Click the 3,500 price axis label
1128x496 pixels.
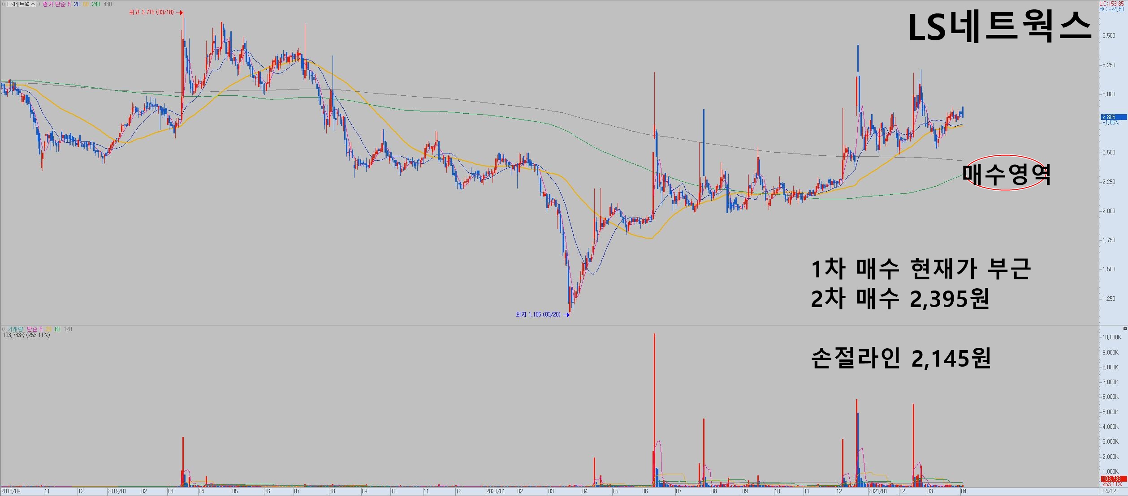coord(1109,36)
